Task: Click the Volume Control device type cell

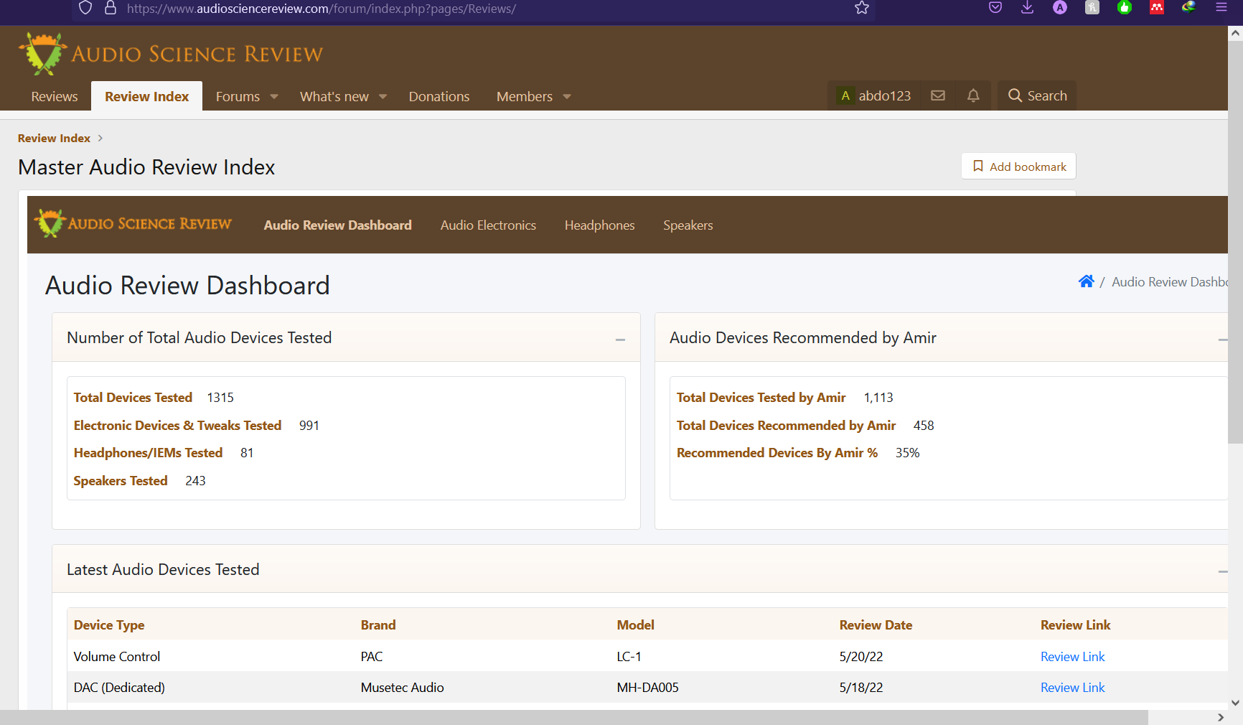Action: click(117, 656)
